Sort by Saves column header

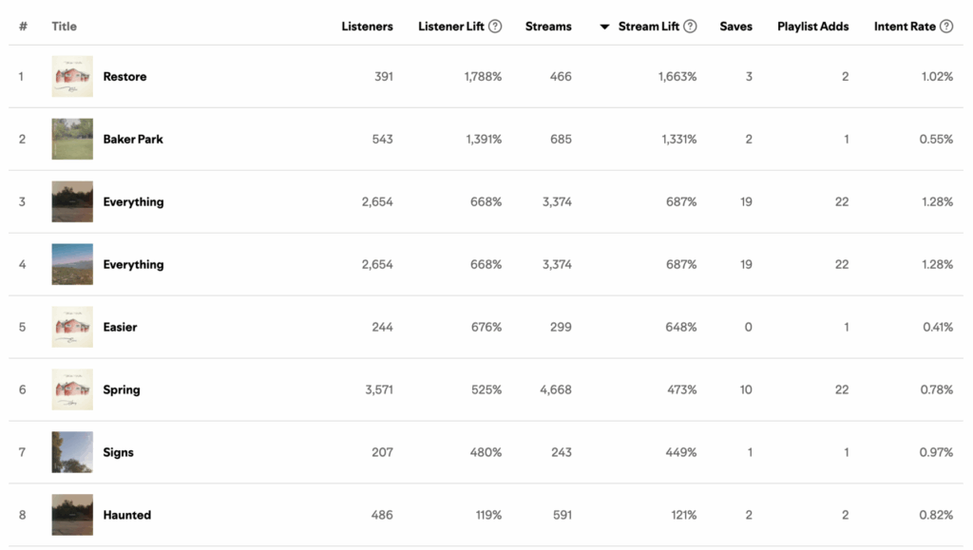(x=736, y=26)
